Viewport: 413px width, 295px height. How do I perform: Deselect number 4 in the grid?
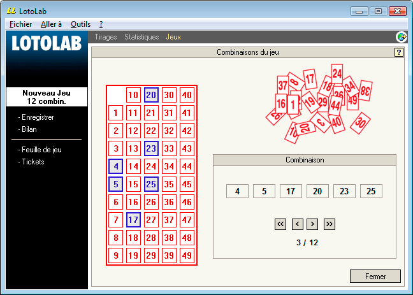115,166
